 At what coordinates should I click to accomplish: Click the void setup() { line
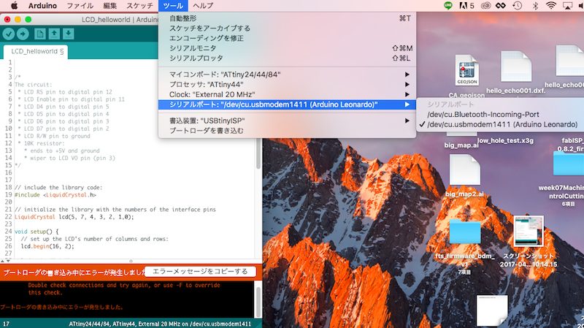[36, 232]
